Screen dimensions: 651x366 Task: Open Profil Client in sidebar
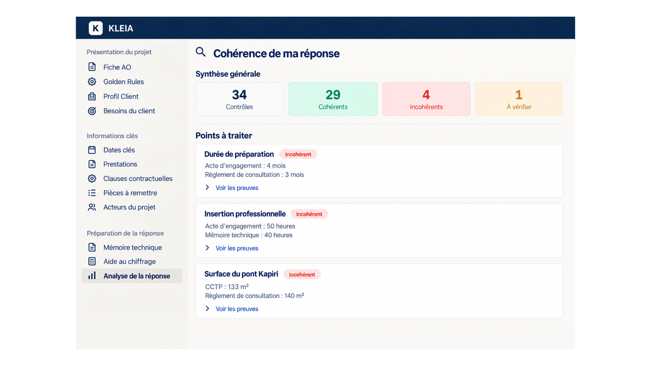(121, 96)
